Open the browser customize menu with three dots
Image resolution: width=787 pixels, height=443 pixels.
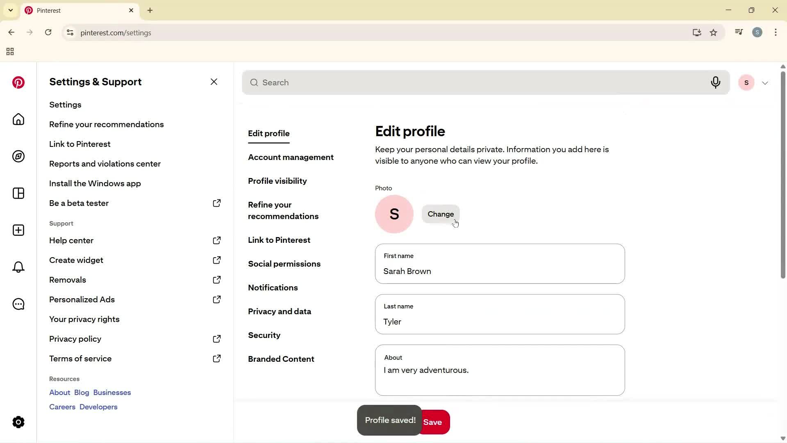pyautogui.click(x=776, y=32)
